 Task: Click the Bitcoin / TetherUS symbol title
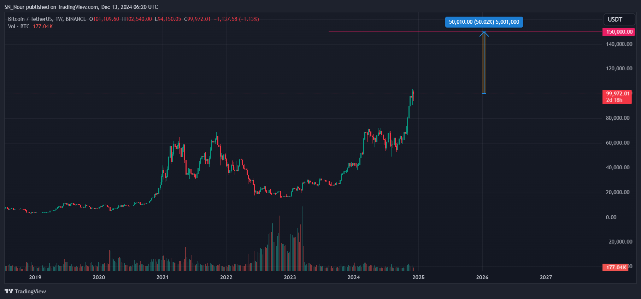(30, 19)
